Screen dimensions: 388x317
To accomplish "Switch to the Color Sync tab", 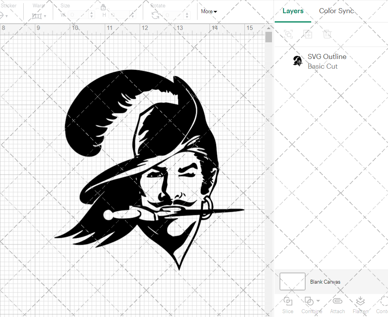I will click(x=336, y=11).
